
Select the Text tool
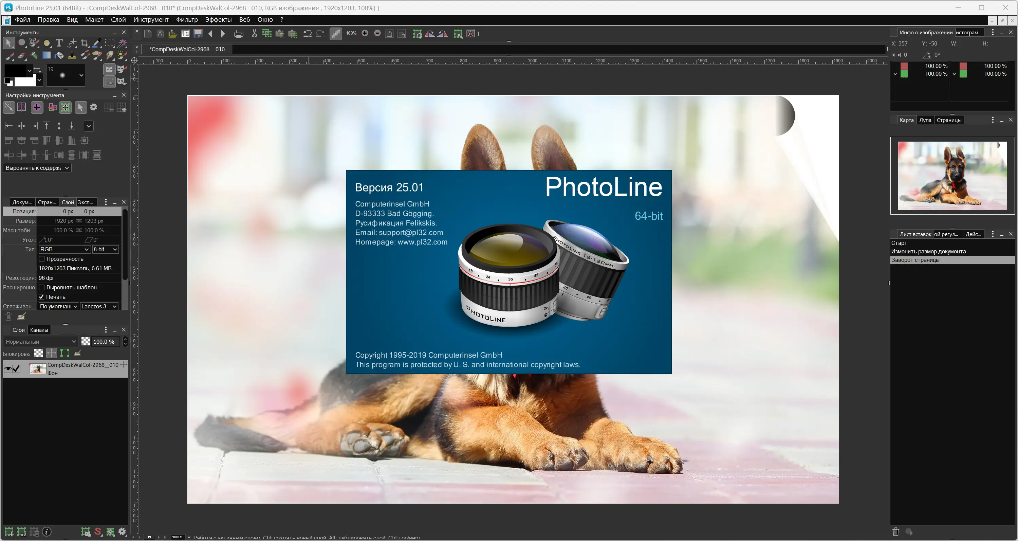59,43
